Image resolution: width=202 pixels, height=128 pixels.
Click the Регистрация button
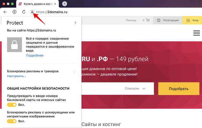click(x=168, y=20)
